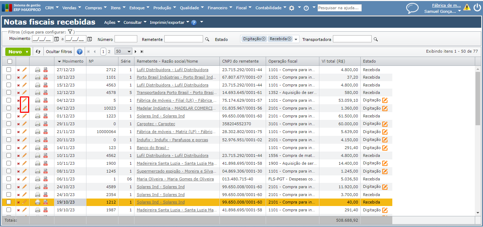Toggle the select-all checkbox in header
Screen dimensions: 483x227
pos(10,61)
